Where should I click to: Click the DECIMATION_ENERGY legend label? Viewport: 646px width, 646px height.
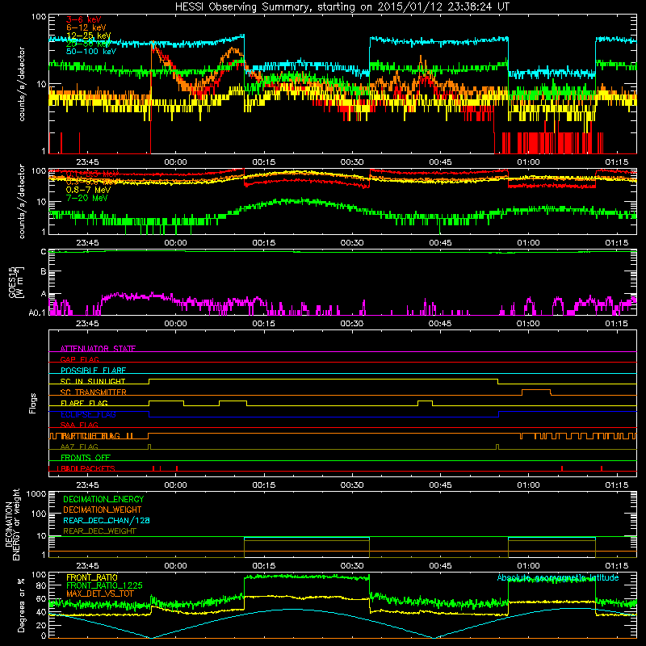click(x=103, y=499)
